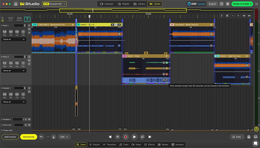This screenshot has width=260, height=148.
Task: Skip to previous track button
Action: click(110, 137)
